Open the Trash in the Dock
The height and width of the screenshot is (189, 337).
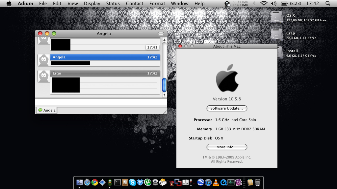(257, 182)
